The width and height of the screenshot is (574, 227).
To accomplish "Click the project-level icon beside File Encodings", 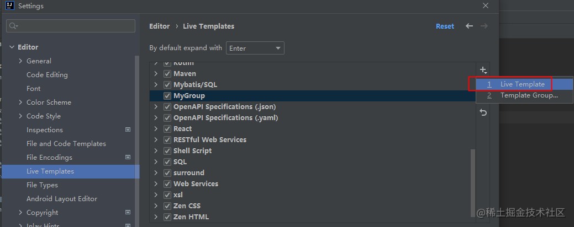I will point(128,158).
